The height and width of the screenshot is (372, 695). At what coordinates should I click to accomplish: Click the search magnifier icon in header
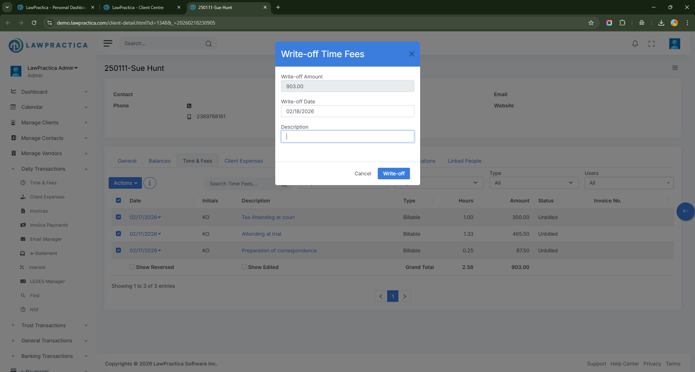[209, 44]
